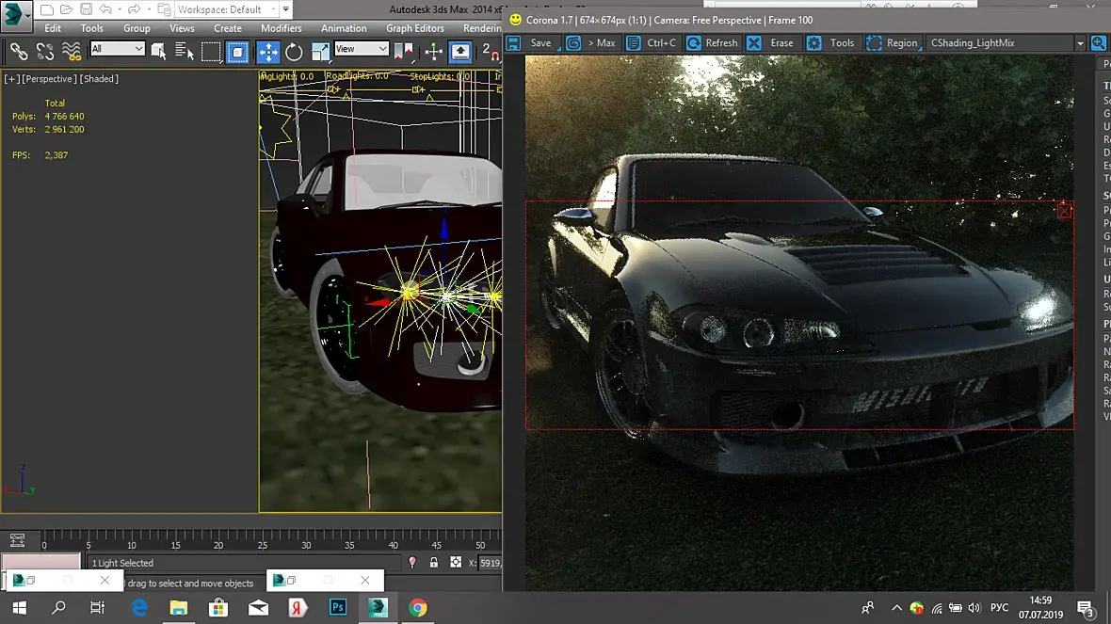Activate the Select and Scale tool

319,51
